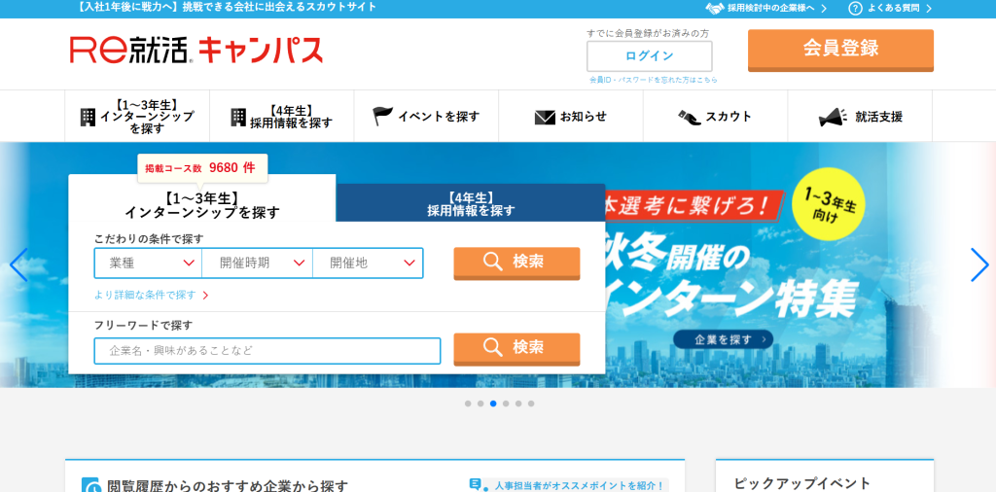996x492 pixels.
Task: Click the chat icon beside 人事担当者がオススメポイントを紹介
Action: tap(479, 485)
